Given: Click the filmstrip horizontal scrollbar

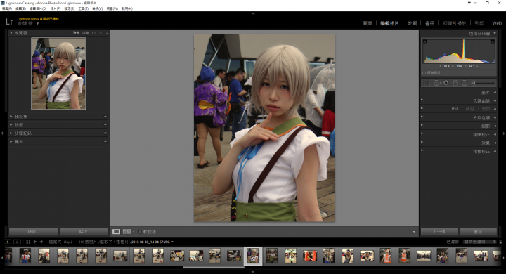Looking at the screenshot, I should coord(214,267).
